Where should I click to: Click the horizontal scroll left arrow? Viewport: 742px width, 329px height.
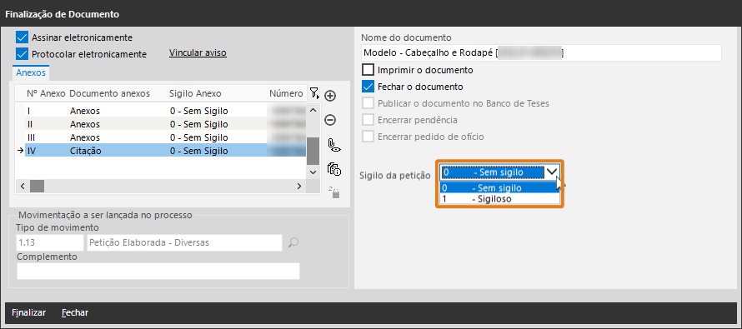click(23, 186)
